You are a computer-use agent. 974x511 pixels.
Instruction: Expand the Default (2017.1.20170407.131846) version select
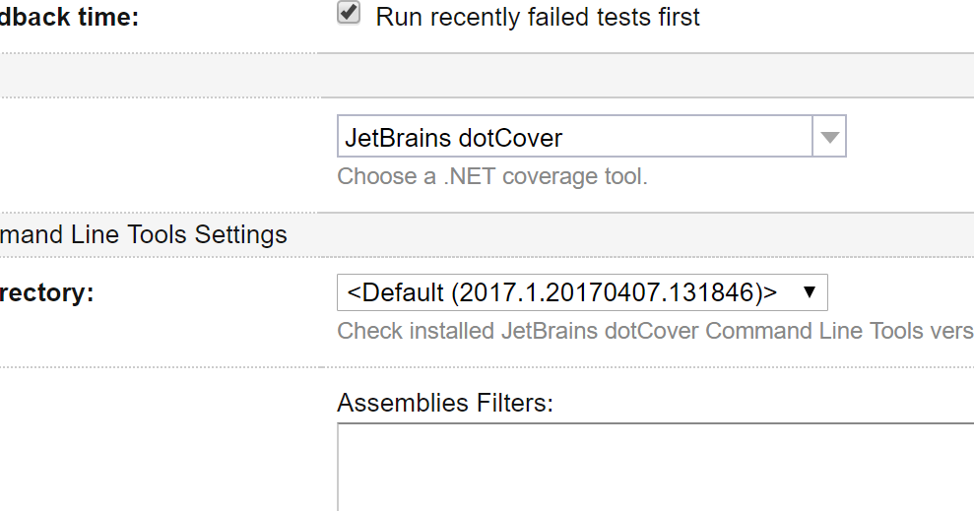pos(581,292)
